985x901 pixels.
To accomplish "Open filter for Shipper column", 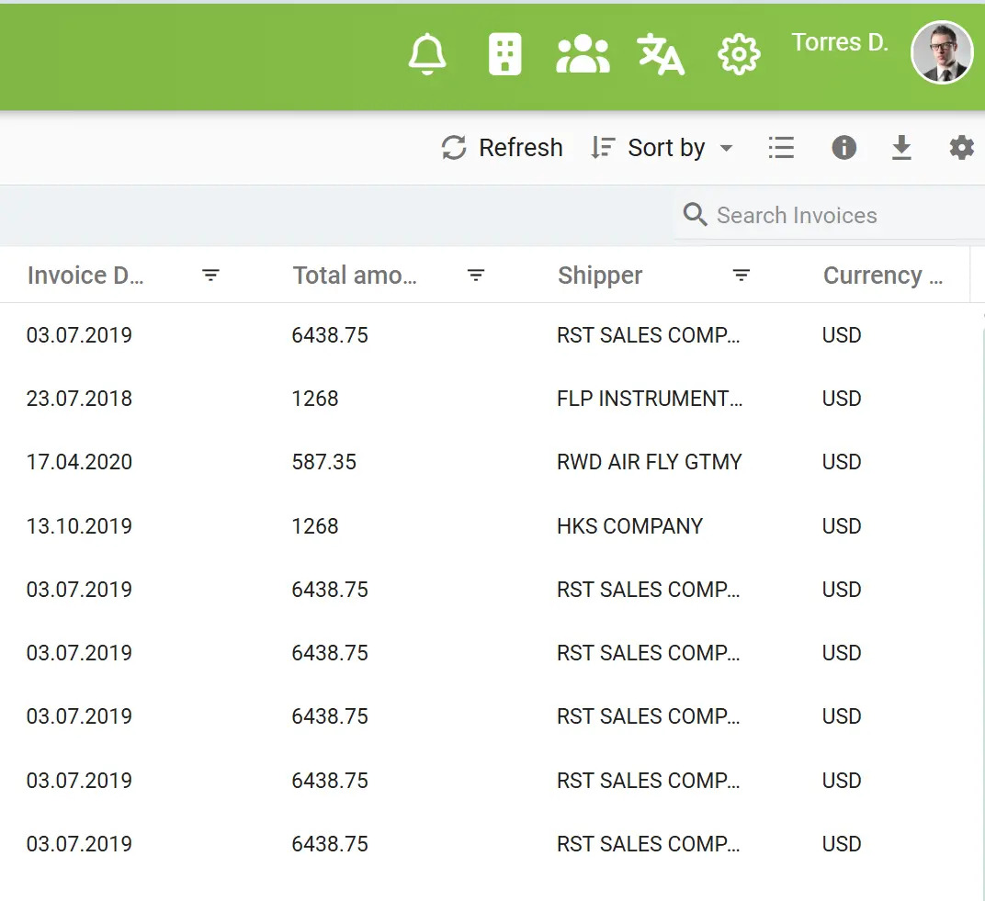I will click(x=742, y=276).
